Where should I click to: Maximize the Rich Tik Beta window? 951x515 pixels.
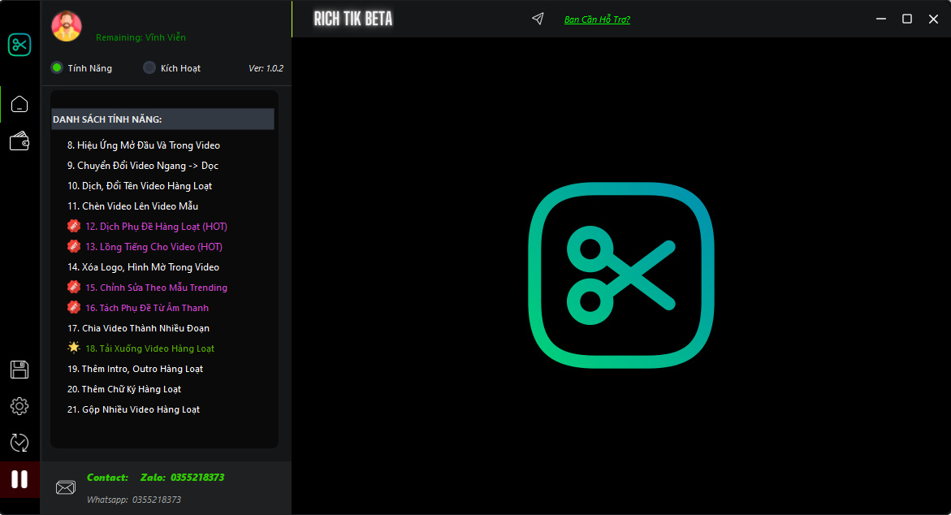pos(907,19)
